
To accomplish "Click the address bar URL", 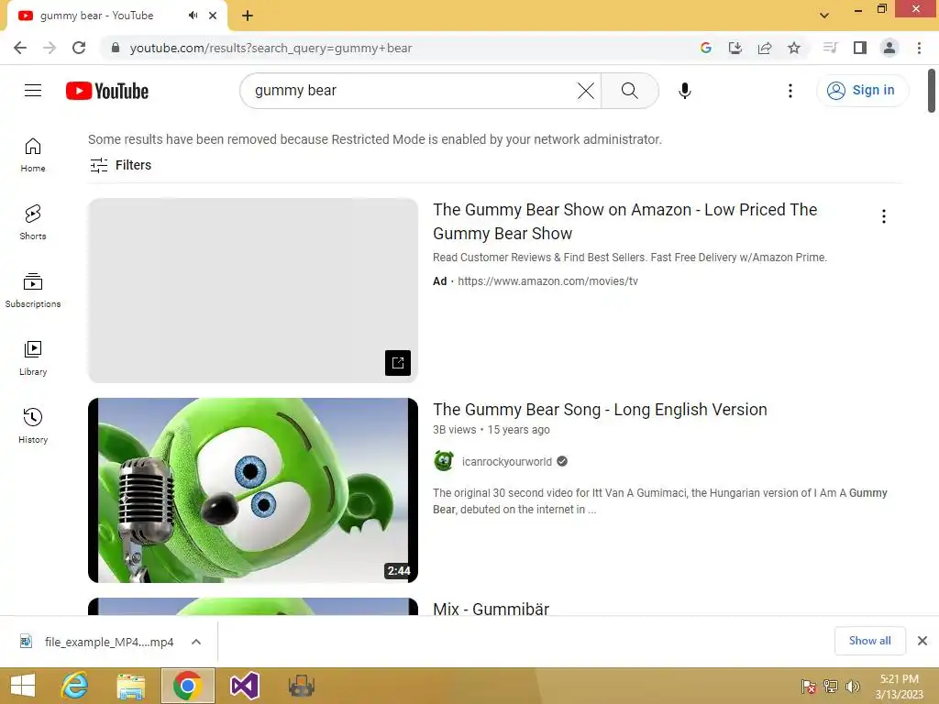I will (271, 48).
